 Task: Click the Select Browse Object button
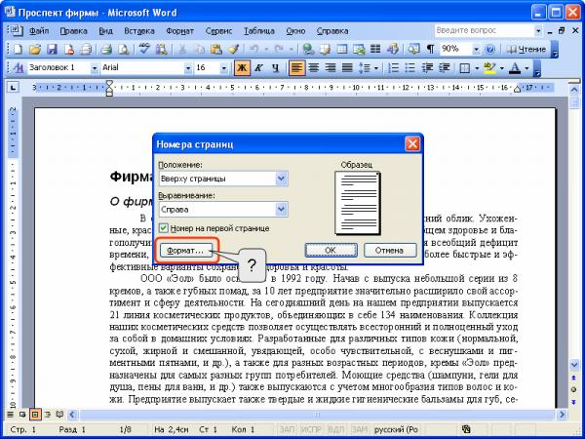574,389
